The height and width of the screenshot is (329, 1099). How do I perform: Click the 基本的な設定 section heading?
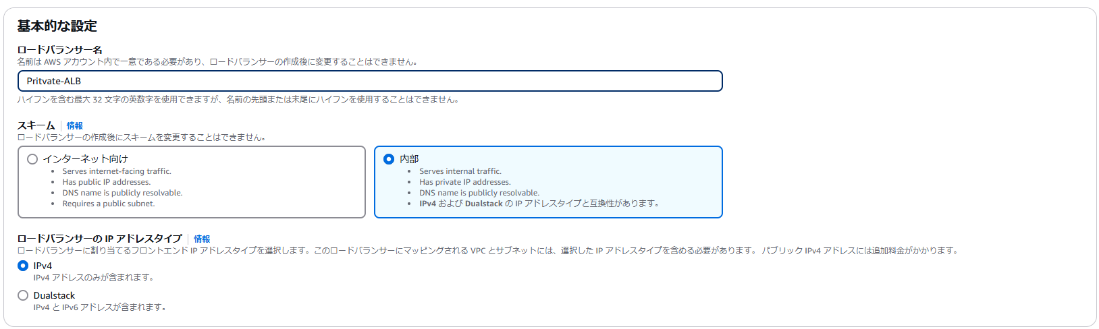click(57, 26)
